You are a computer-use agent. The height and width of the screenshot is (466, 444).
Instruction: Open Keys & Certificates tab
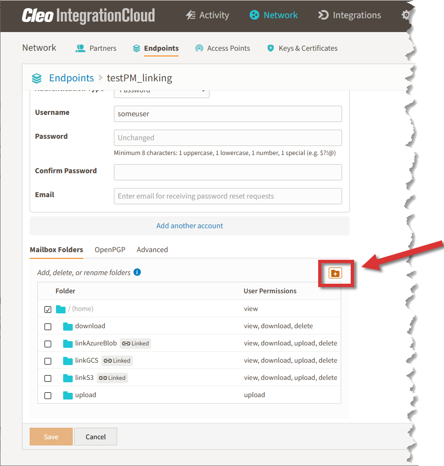coord(302,48)
